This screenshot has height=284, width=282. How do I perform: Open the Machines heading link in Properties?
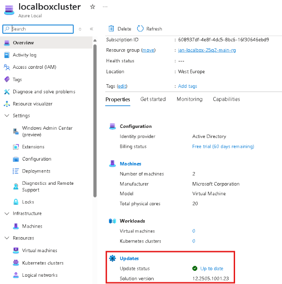(131, 164)
